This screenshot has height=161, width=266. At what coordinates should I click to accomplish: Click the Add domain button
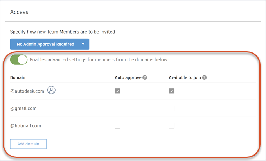pos(28,144)
